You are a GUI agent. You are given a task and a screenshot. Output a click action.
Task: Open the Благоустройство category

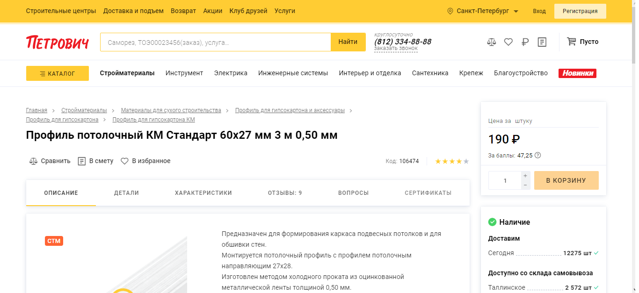[521, 73]
